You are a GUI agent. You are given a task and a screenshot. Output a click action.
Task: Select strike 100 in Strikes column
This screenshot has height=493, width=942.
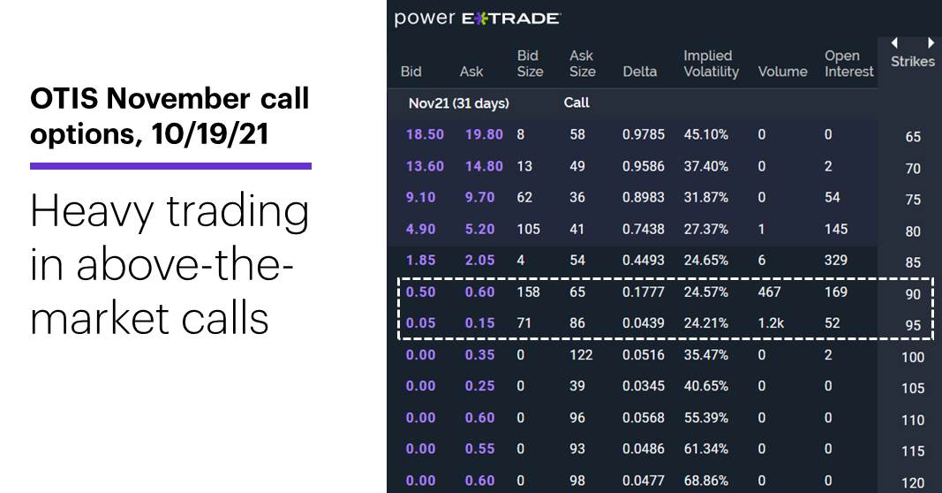pyautogui.click(x=913, y=357)
